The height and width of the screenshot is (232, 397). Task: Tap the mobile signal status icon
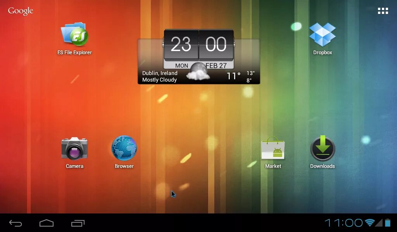(x=379, y=223)
